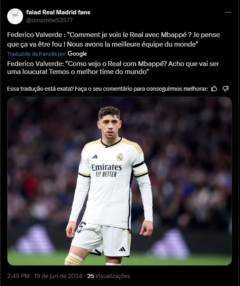Click the Adidas logo on the white shorts

pyautogui.click(x=122, y=249)
